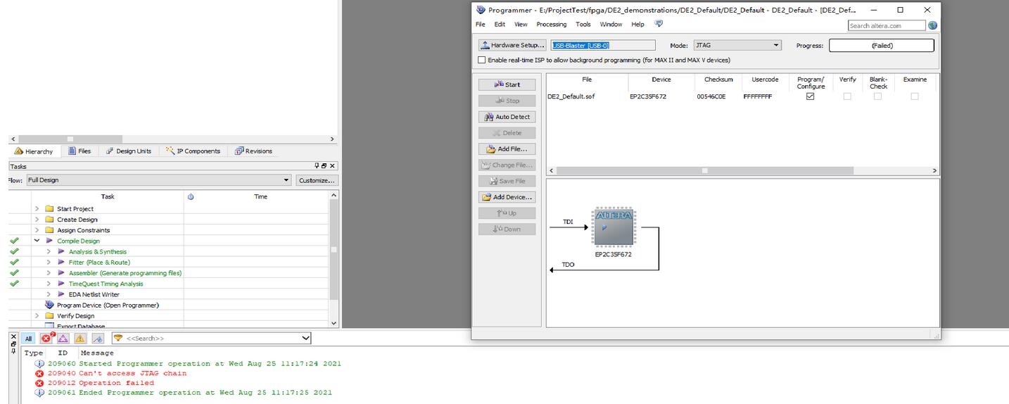Switch to the Hierarchy tab
1009x404 pixels.
(x=34, y=151)
